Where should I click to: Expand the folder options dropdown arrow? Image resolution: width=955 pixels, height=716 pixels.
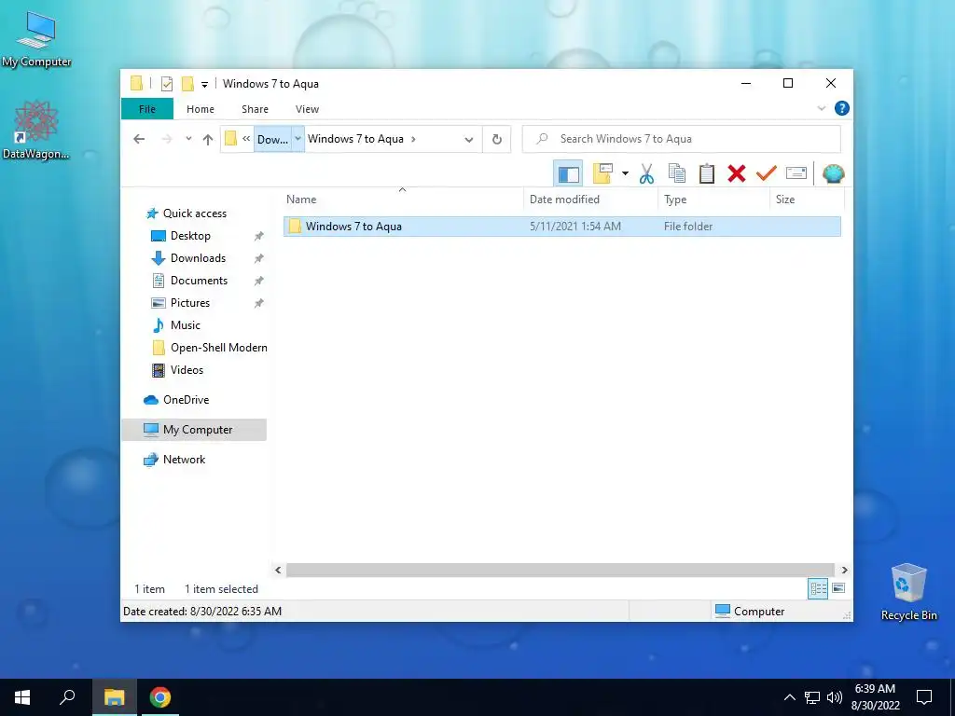tap(625, 173)
